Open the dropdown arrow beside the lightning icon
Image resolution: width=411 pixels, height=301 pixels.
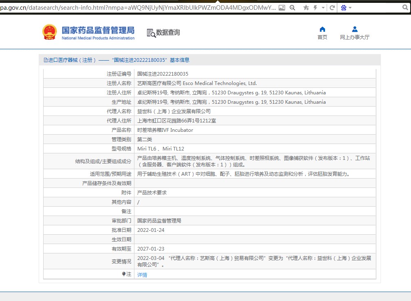tap(323, 8)
